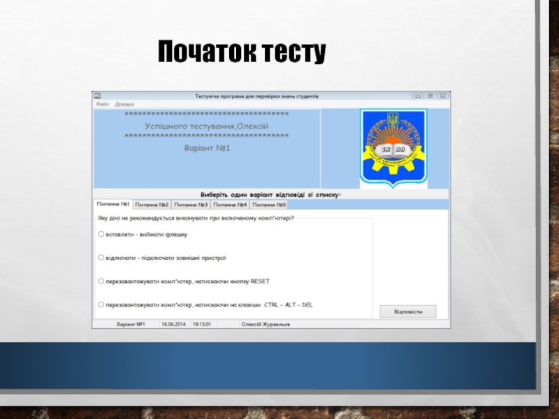559x419 pixels.
Task: Click the application icon in the title bar
Action: pos(98,95)
